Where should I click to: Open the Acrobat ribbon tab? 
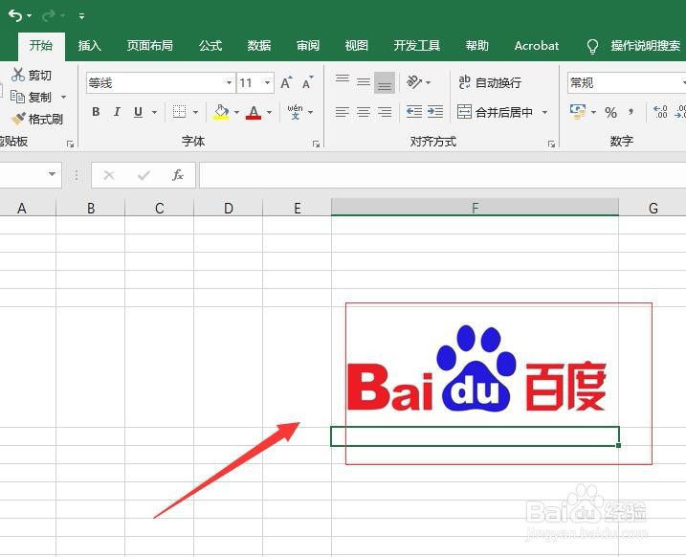point(537,46)
